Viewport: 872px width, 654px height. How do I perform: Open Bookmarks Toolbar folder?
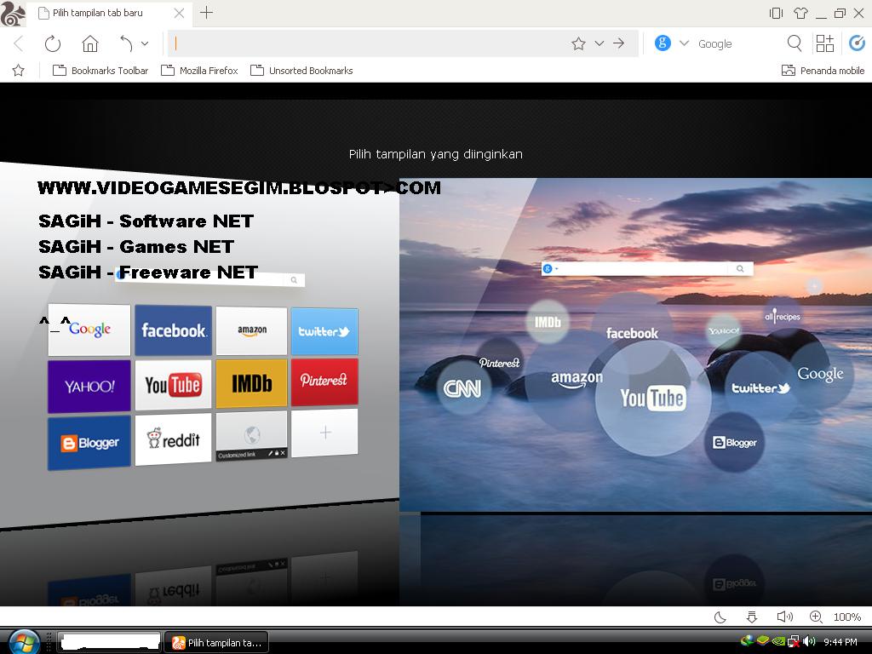point(100,71)
